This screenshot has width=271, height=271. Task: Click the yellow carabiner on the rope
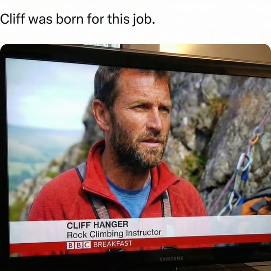[x=256, y=140]
